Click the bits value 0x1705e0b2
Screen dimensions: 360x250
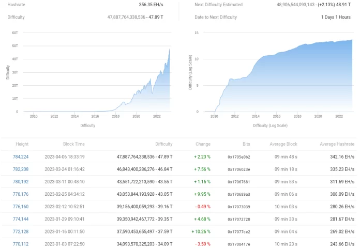click(x=239, y=157)
